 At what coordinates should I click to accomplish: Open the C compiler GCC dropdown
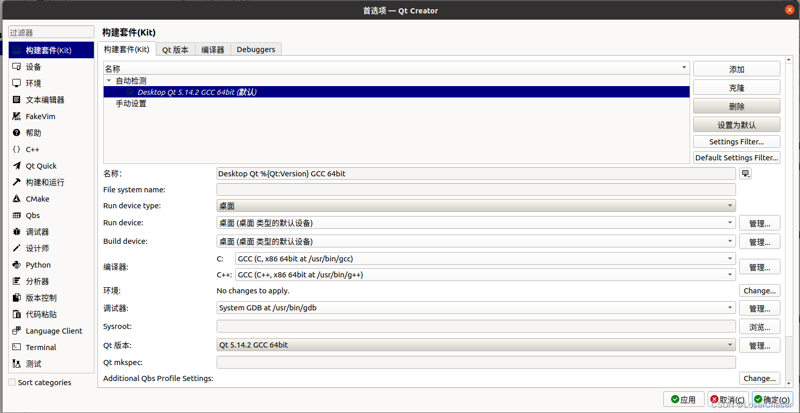tap(485, 259)
